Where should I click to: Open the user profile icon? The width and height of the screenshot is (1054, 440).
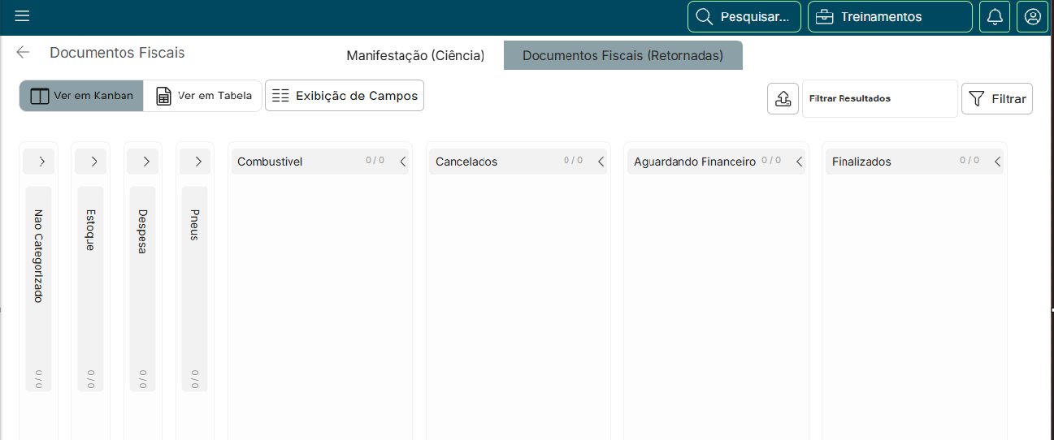(x=1032, y=16)
